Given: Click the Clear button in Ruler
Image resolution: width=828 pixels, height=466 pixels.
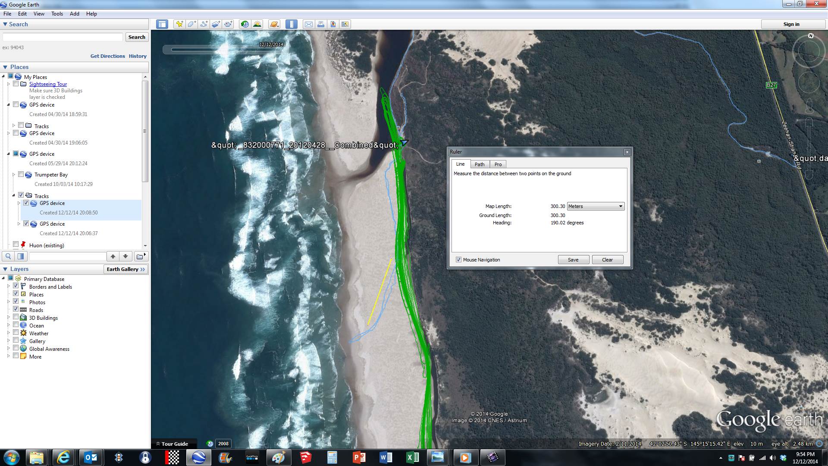Looking at the screenshot, I should point(607,260).
